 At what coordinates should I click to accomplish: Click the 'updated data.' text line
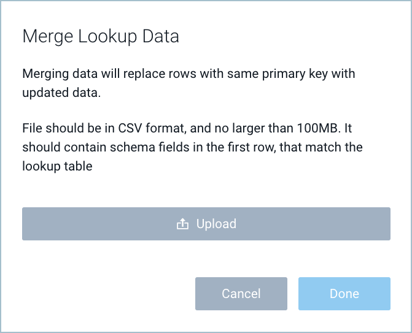point(61,93)
